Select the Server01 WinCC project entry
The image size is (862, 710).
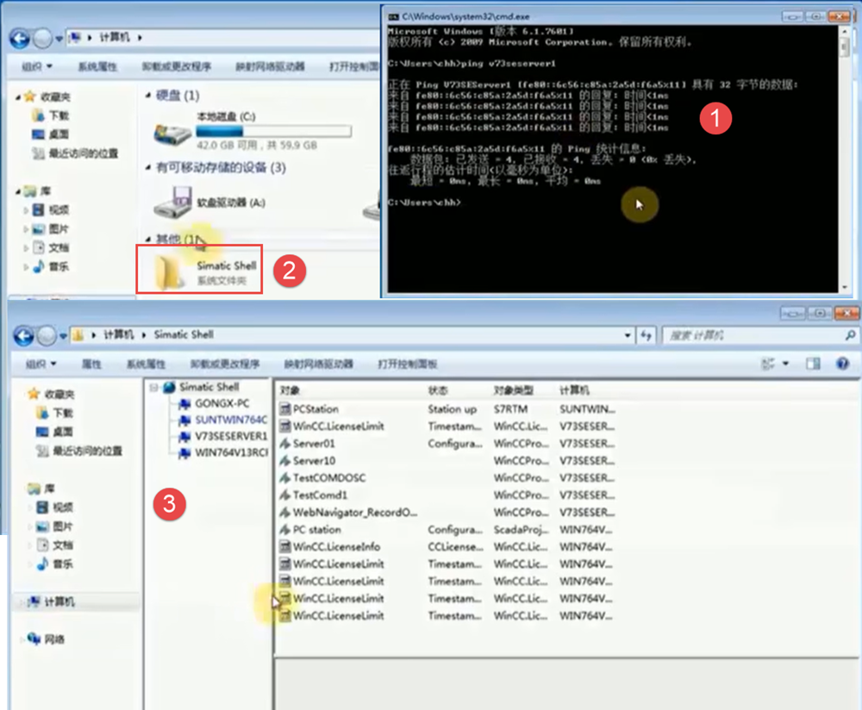pyautogui.click(x=314, y=444)
